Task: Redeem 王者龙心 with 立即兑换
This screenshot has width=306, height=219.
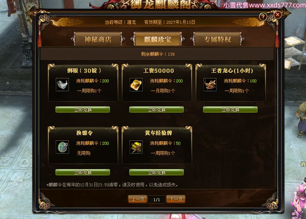Action: (230, 109)
